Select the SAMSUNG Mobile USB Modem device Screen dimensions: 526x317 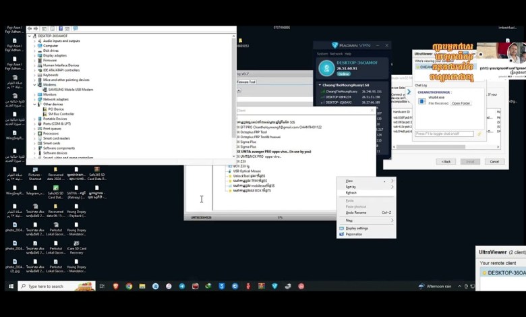[x=68, y=89]
